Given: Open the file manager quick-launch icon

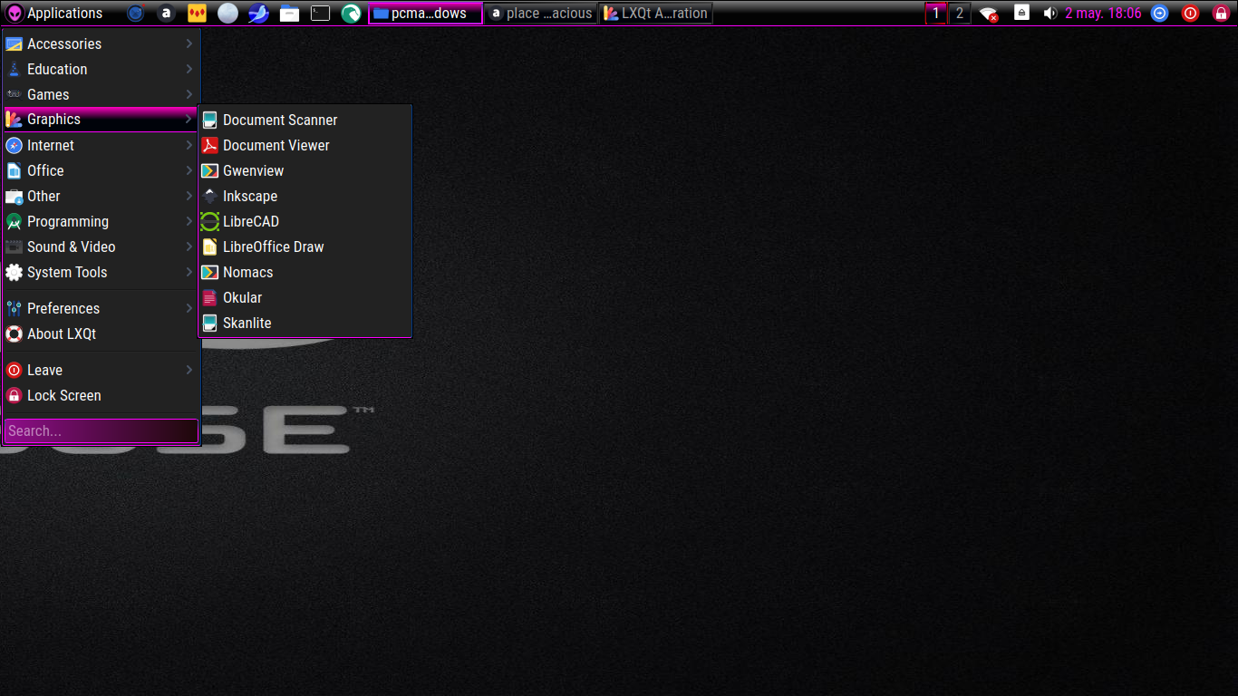Looking at the screenshot, I should pyautogui.click(x=289, y=14).
